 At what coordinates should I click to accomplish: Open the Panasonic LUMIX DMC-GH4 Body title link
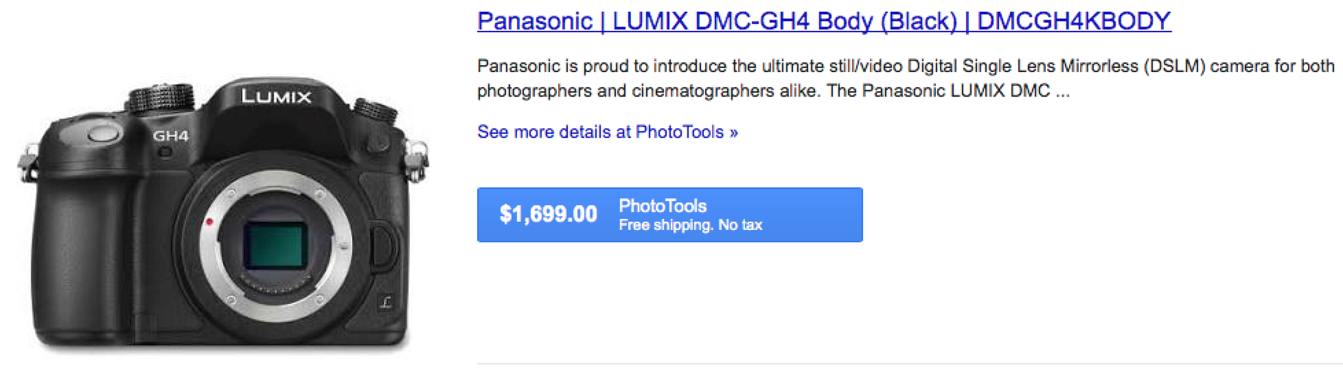[x=824, y=21]
